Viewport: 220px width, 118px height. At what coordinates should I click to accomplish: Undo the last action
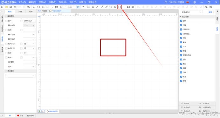(x=15, y=7)
